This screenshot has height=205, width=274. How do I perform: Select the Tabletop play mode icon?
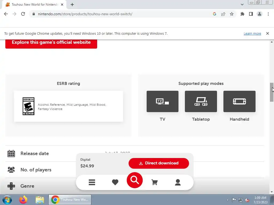click(201, 101)
